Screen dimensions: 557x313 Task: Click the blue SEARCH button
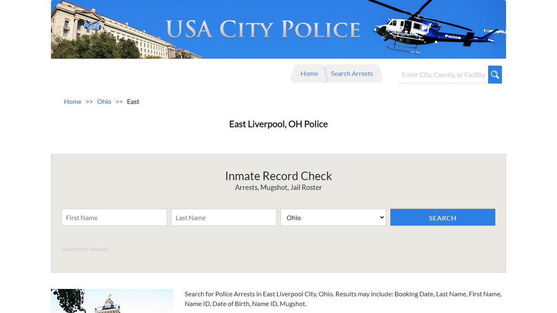[x=443, y=217]
